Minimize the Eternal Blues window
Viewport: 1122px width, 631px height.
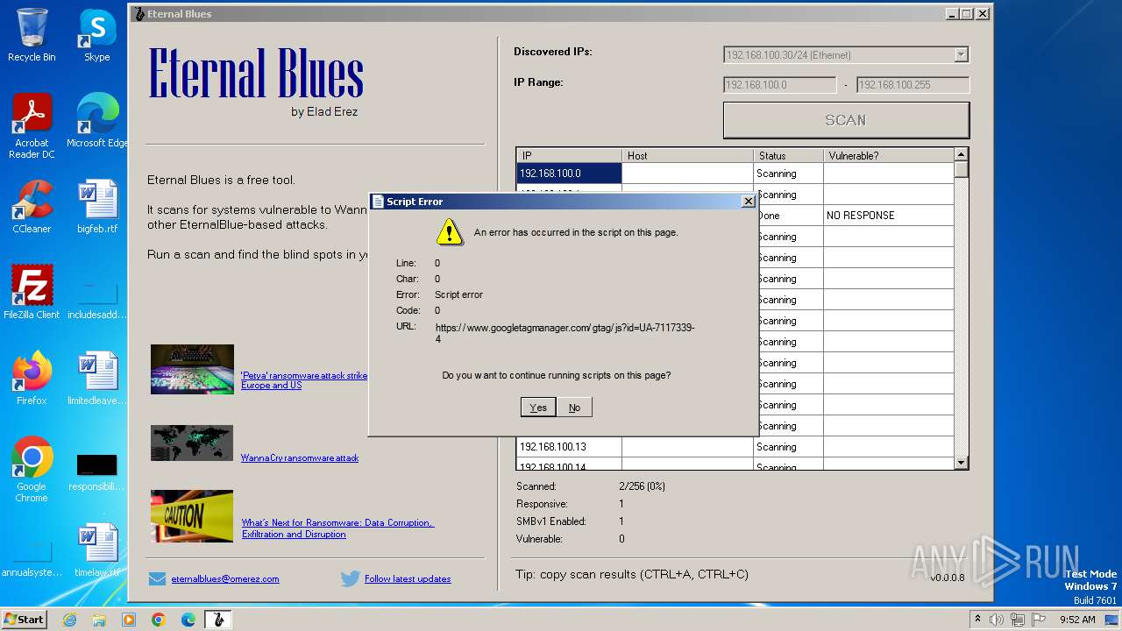[952, 14]
